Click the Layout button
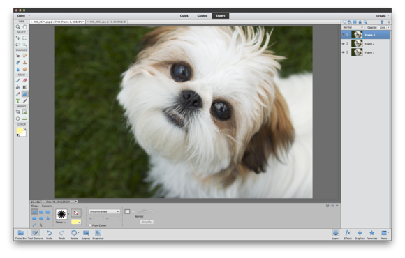Viewport: 405px width, 258px height. (86, 234)
